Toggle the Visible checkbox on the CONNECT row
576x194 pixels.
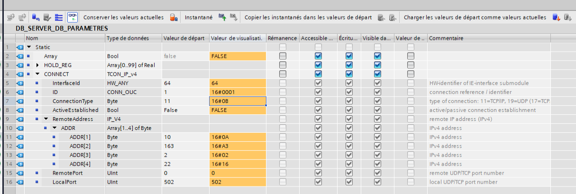tap(377, 74)
